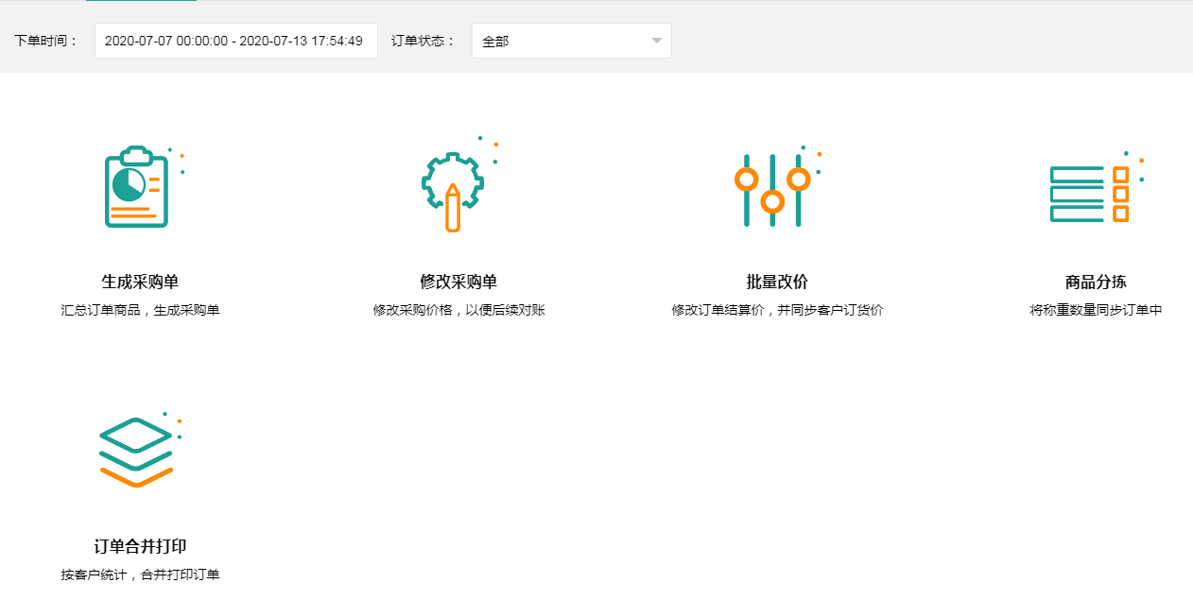Click description 将称重数量同步订单中
This screenshot has width=1193, height=600.
1096,310
